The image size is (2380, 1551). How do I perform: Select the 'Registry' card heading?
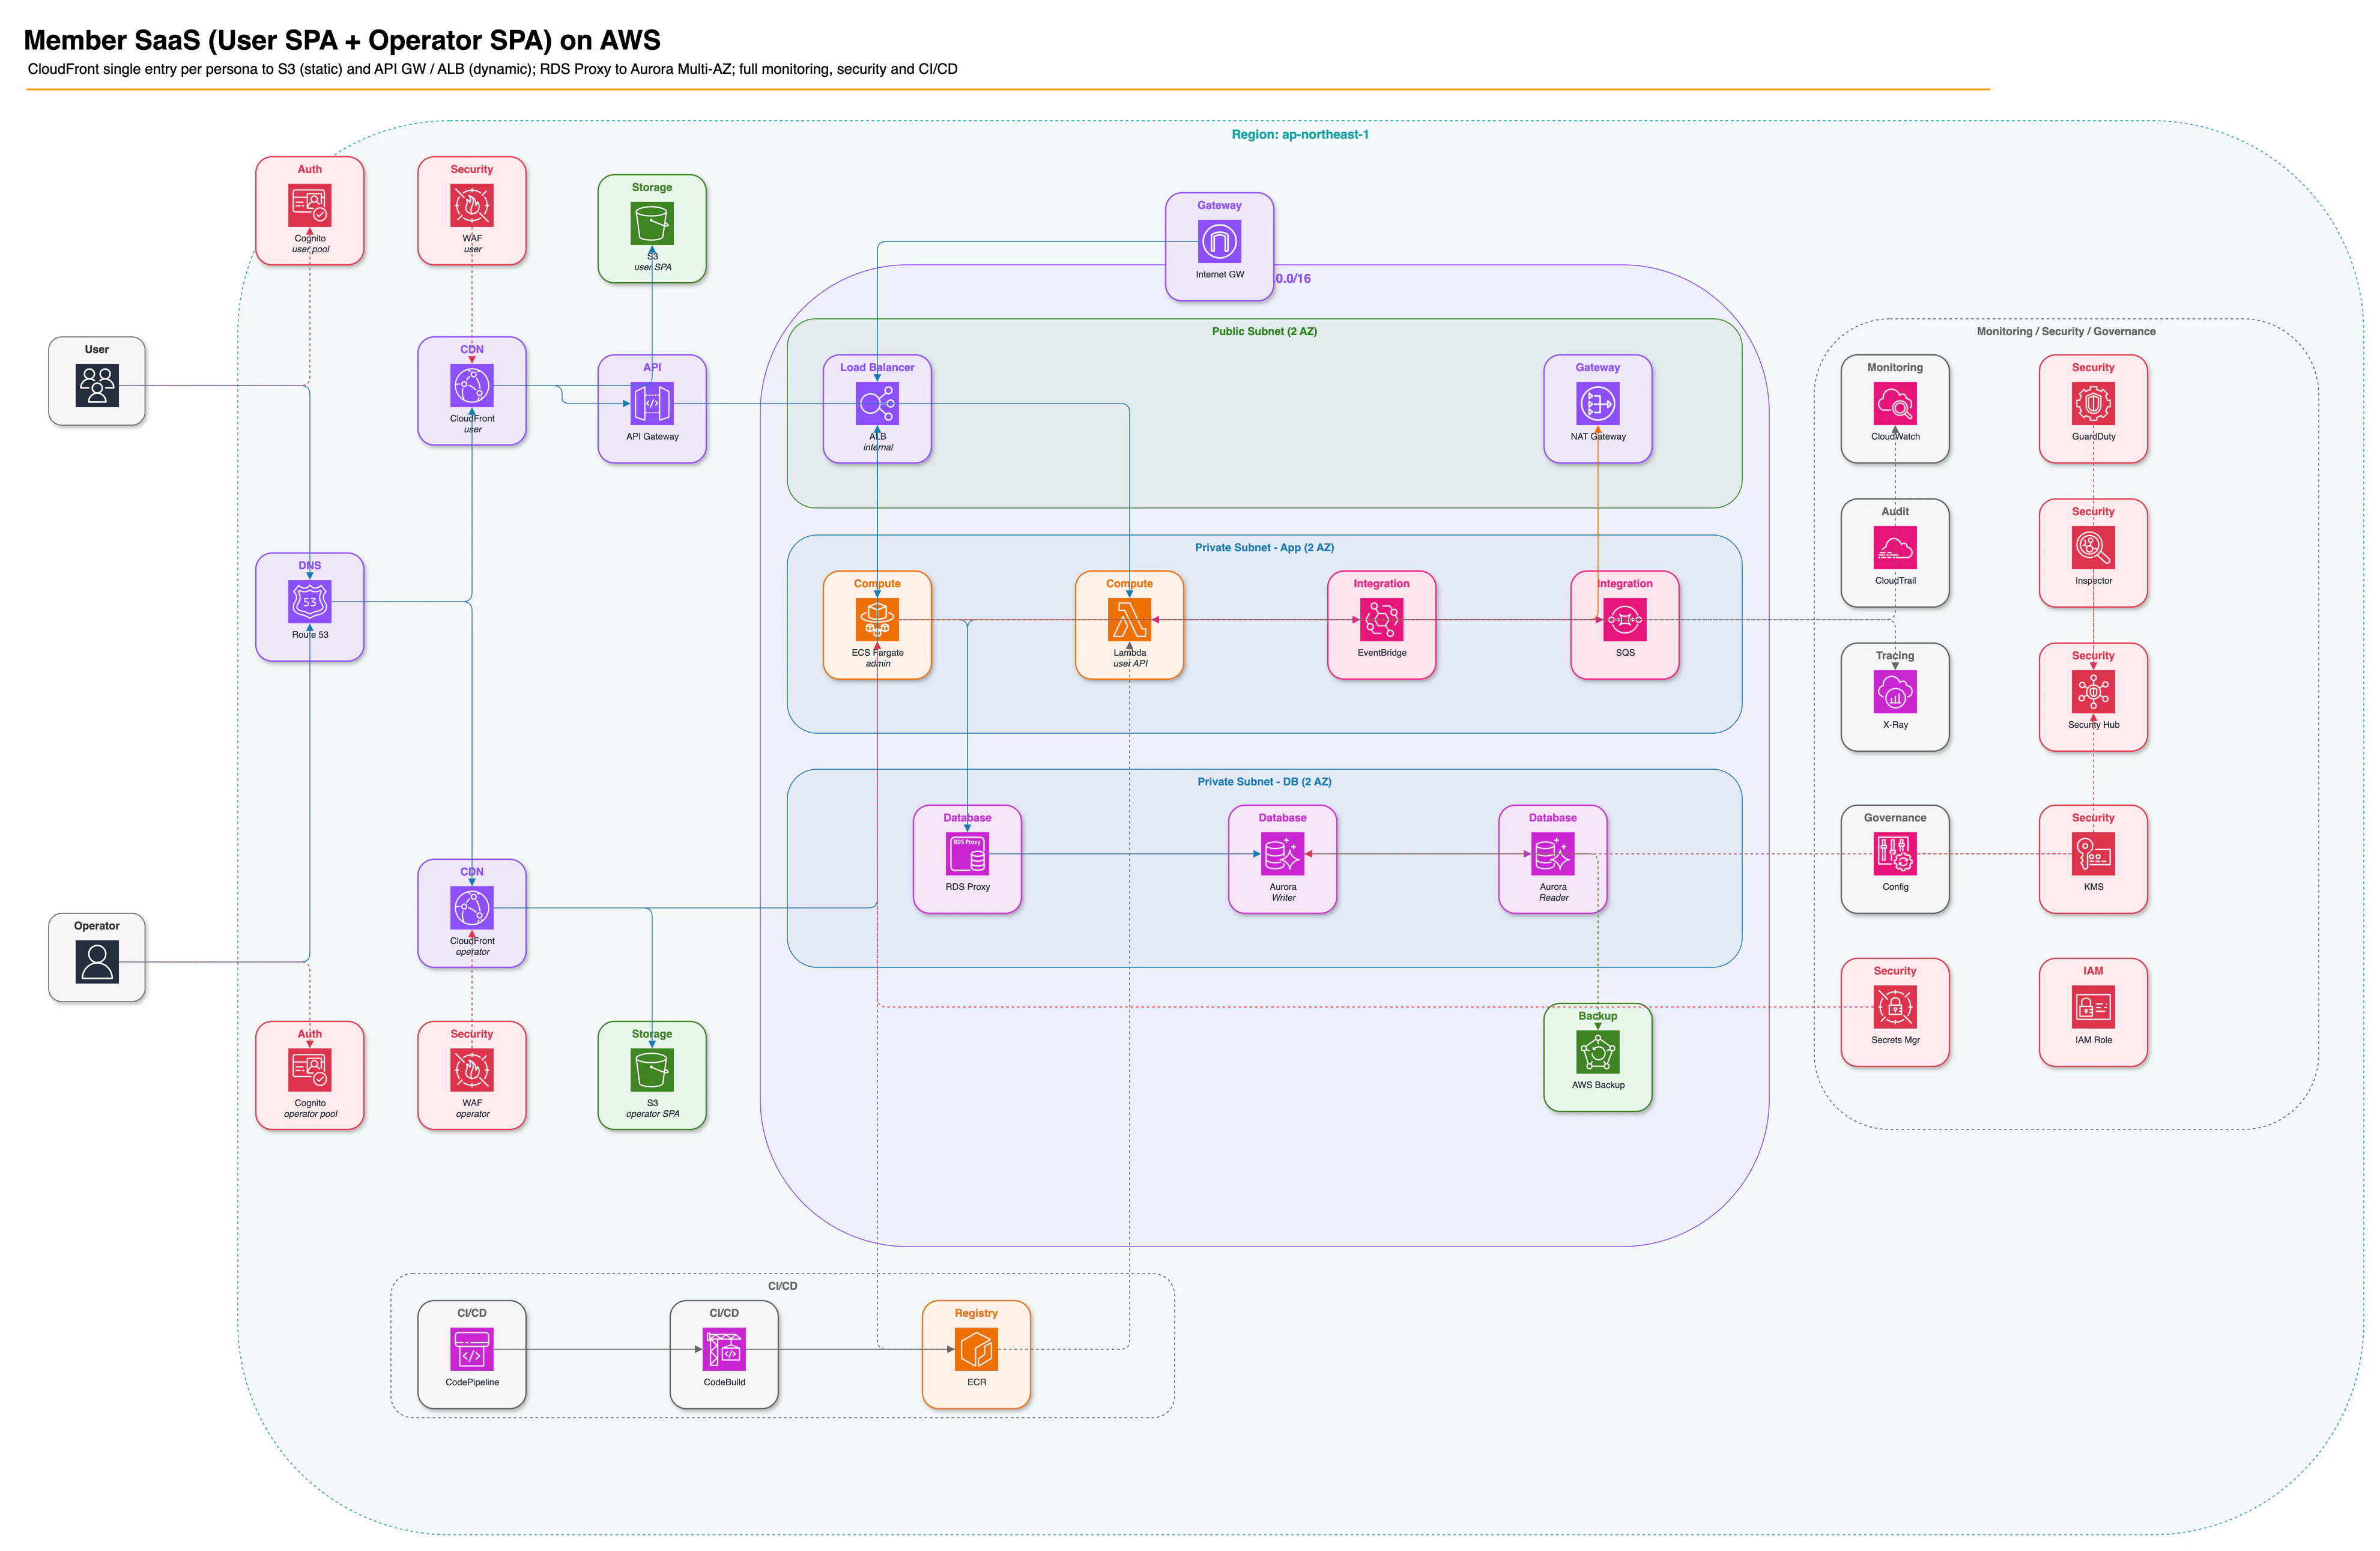976,1312
